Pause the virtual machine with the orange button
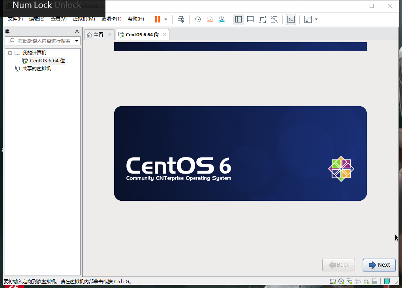 [x=158, y=19]
